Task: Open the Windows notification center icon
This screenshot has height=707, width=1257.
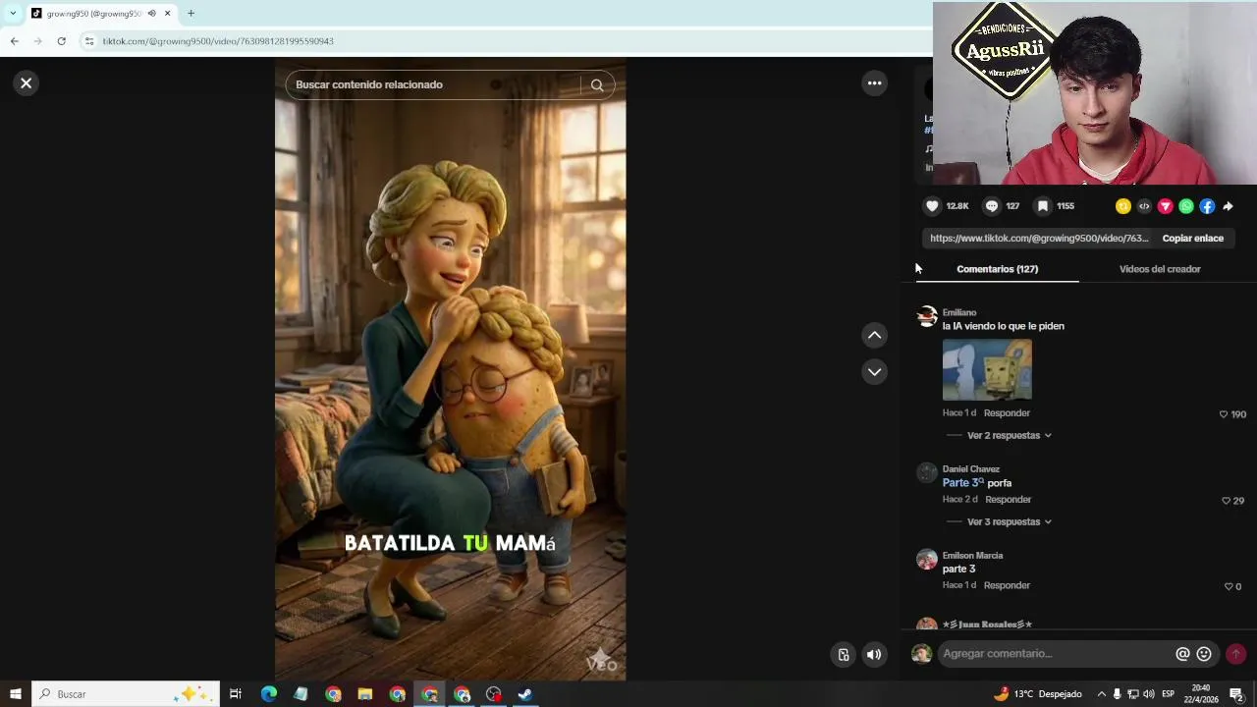Action: tap(1237, 694)
